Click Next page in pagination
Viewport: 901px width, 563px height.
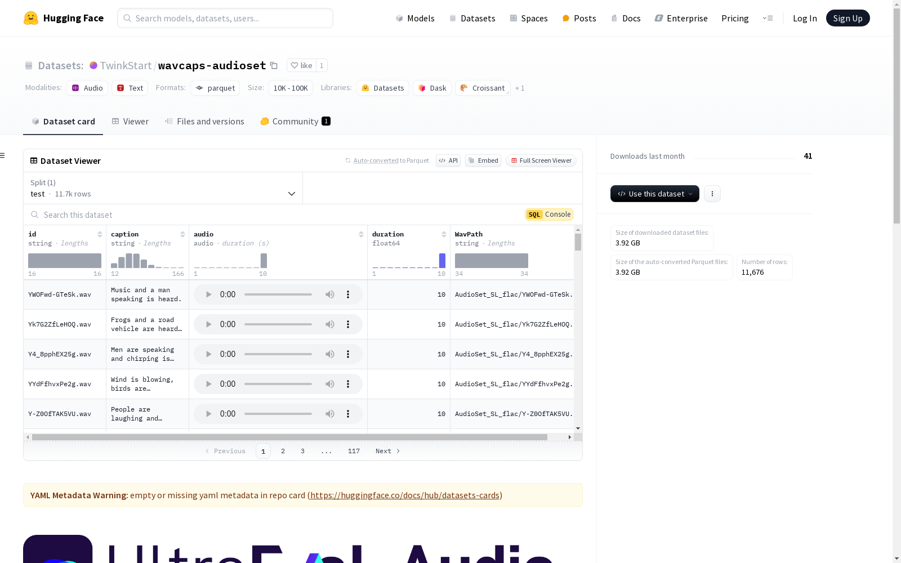tap(388, 451)
